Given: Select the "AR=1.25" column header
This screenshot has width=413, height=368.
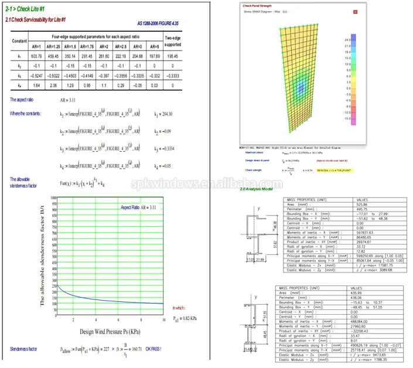Looking at the screenshot, I should point(53,47).
